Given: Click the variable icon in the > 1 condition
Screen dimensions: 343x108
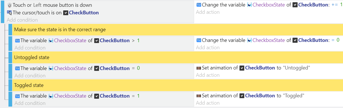Looking at the screenshot, I should tap(17, 40).
